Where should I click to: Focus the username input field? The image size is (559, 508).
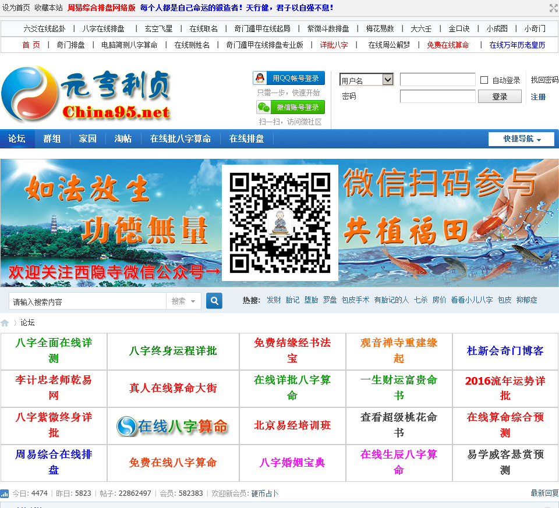[x=438, y=80]
